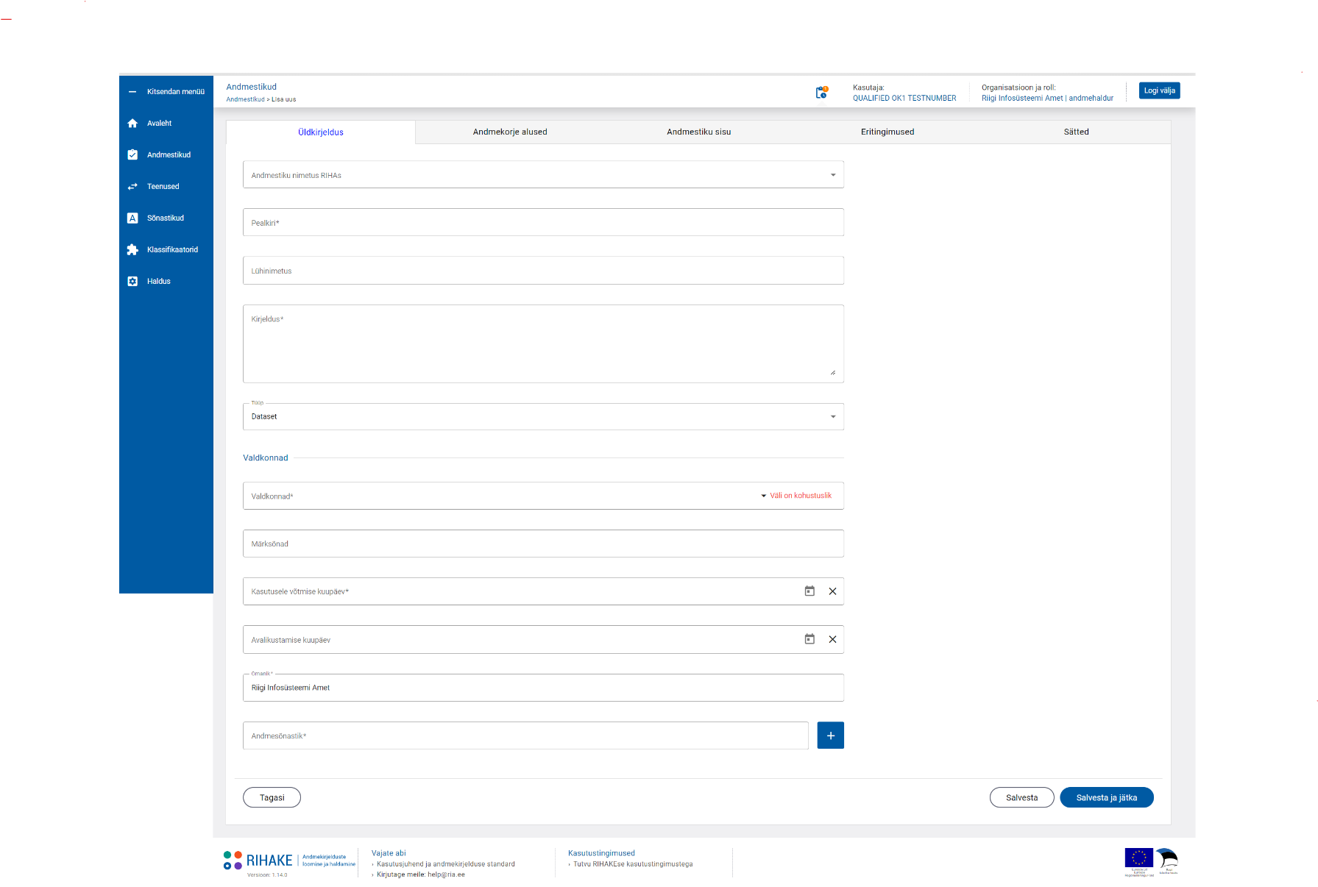
Task: Open Haldus settings icon in sidebar
Action: coord(132,282)
